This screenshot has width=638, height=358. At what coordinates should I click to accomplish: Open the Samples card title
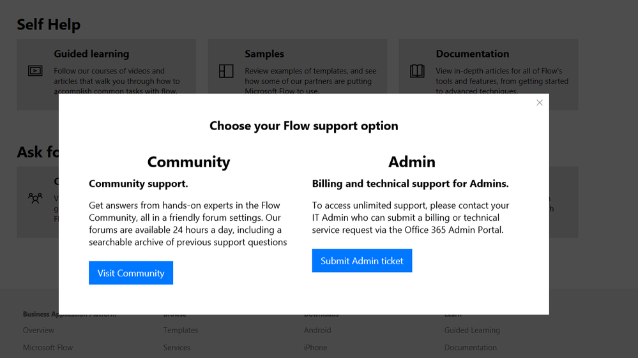[x=264, y=54]
